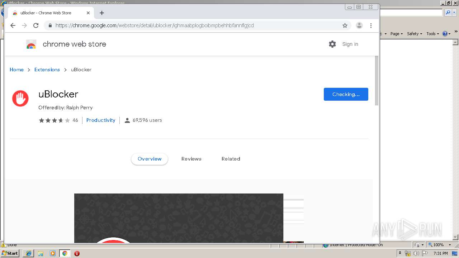Image resolution: width=459 pixels, height=258 pixels.
Task: Reload the uBlocker web store page
Action: [x=36, y=25]
